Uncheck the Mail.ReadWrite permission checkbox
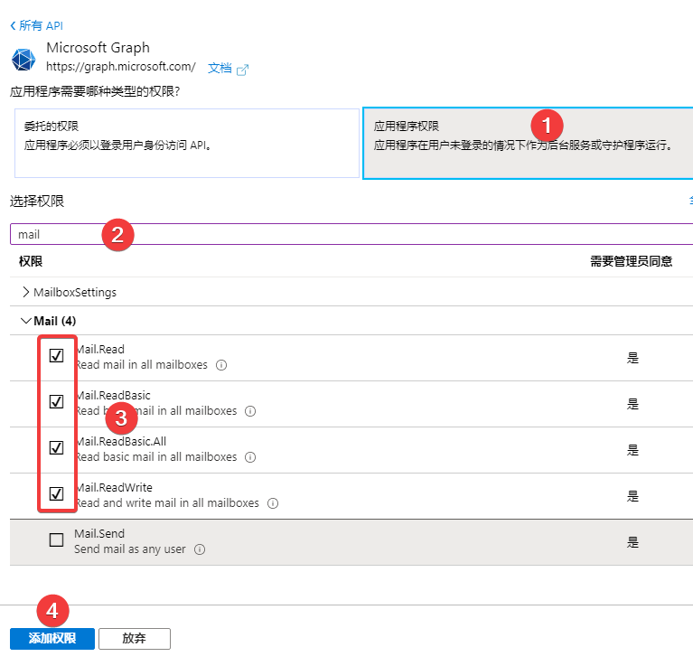693x666 pixels. (56, 494)
